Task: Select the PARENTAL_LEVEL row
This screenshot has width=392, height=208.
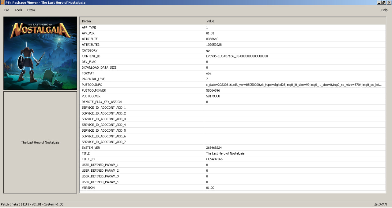Action: click(x=233, y=79)
